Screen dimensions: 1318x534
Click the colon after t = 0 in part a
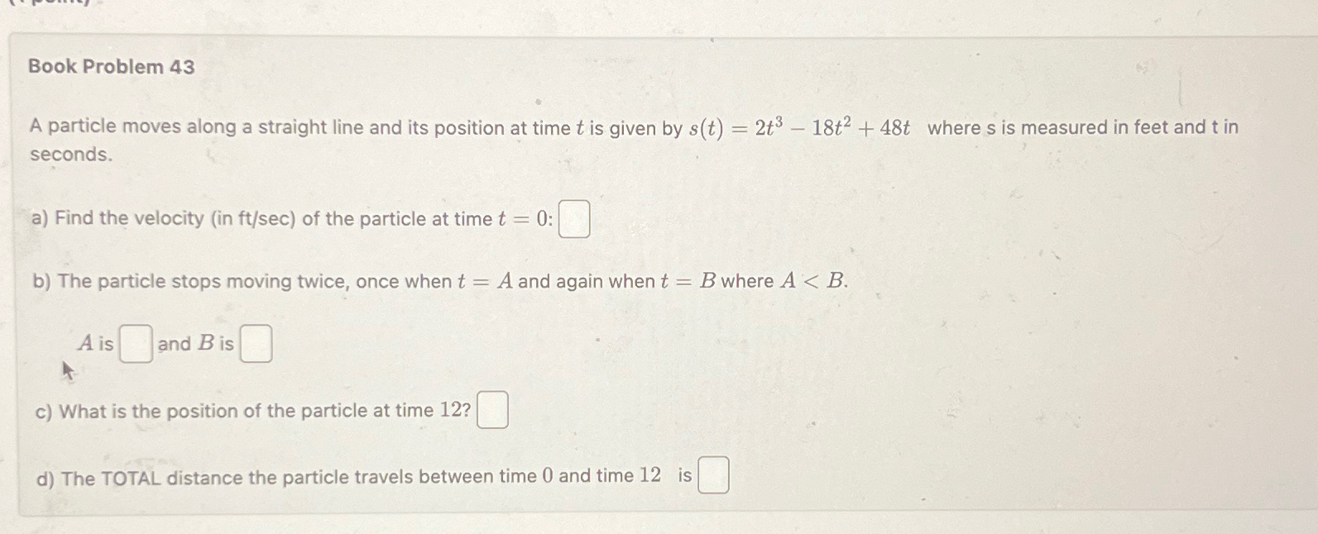pos(549,219)
